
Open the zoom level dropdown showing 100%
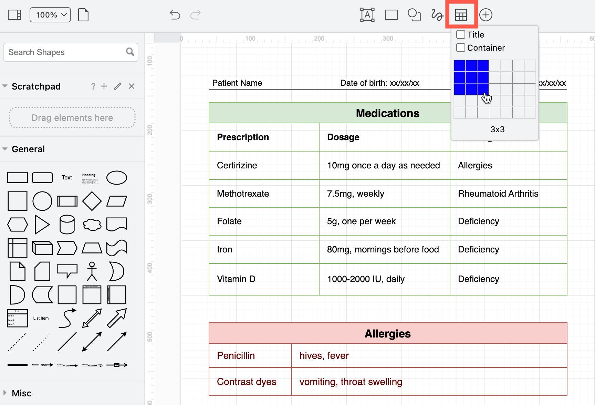50,14
